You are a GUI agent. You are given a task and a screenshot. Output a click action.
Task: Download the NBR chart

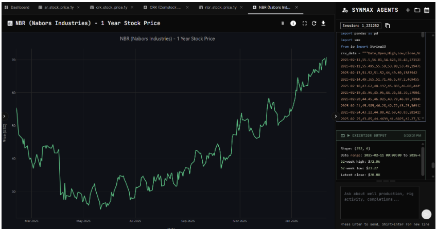pos(324,23)
